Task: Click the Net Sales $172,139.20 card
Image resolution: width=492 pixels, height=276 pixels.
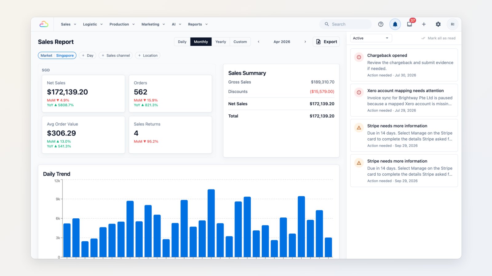Action: [83, 94]
